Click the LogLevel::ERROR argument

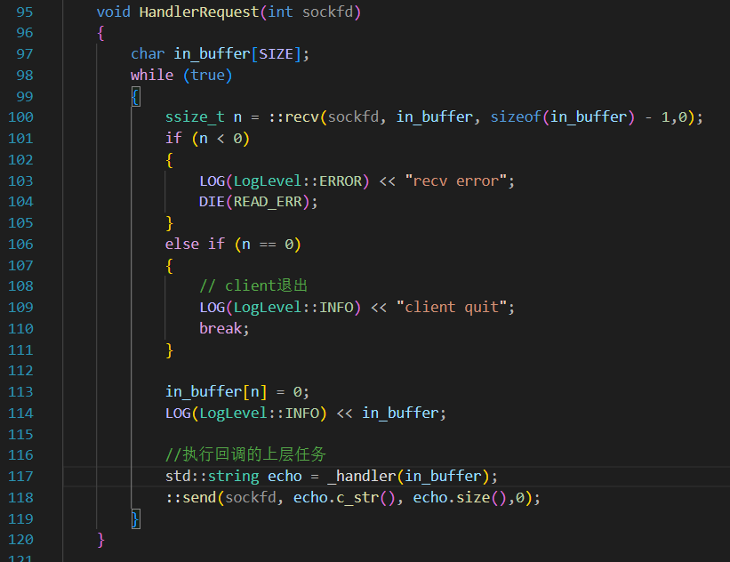pos(298,181)
